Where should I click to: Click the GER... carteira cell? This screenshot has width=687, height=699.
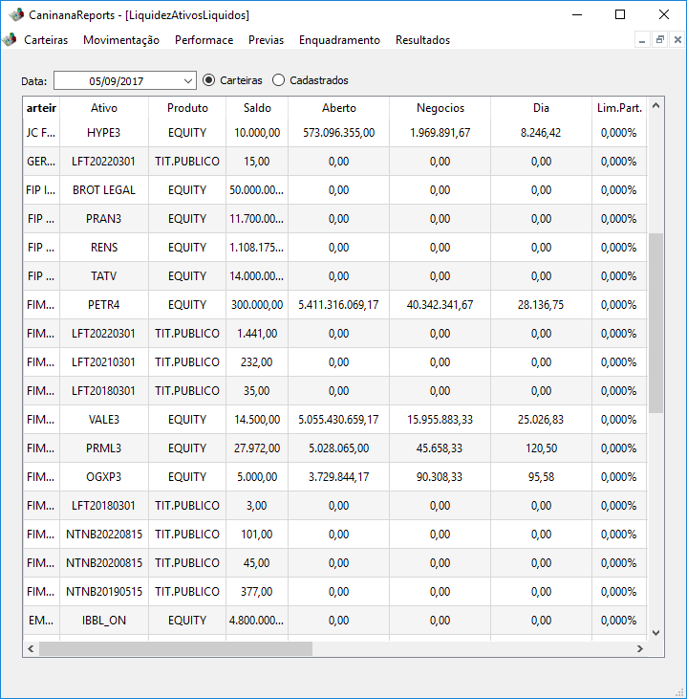41,162
